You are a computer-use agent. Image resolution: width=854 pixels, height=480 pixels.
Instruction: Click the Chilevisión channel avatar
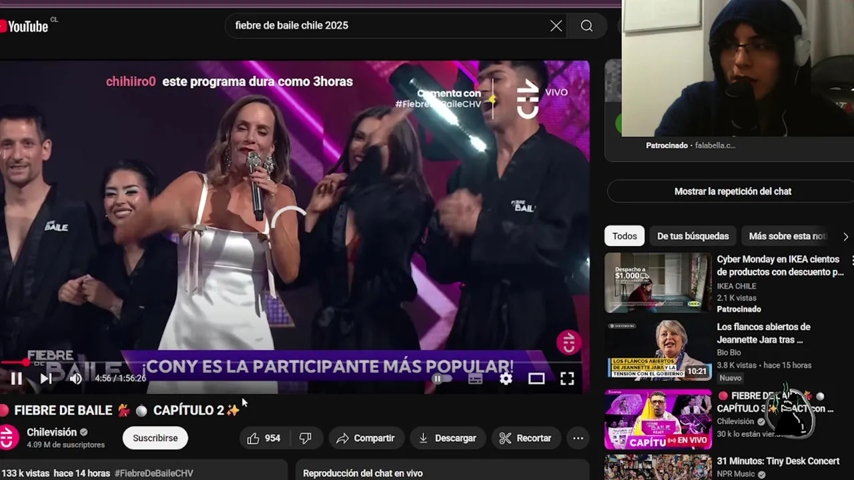[8, 437]
